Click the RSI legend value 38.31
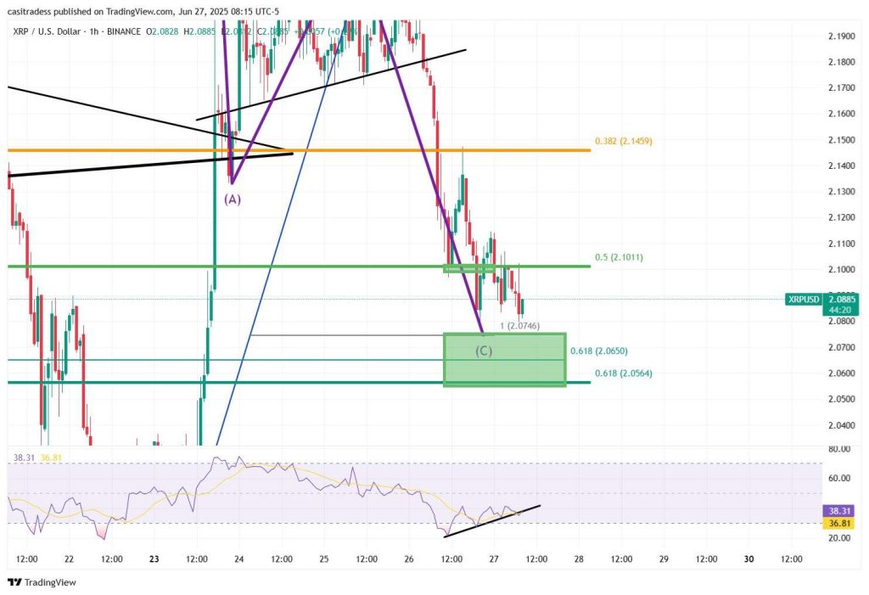This screenshot has width=869, height=595. point(25,457)
